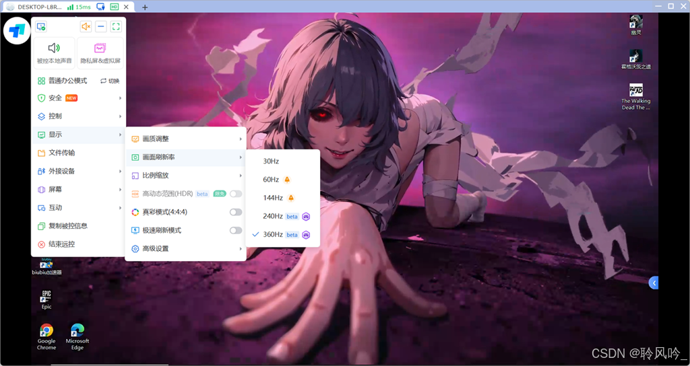
Task: Open the Microsoft Edge desktop shortcut
Action: [x=77, y=337]
